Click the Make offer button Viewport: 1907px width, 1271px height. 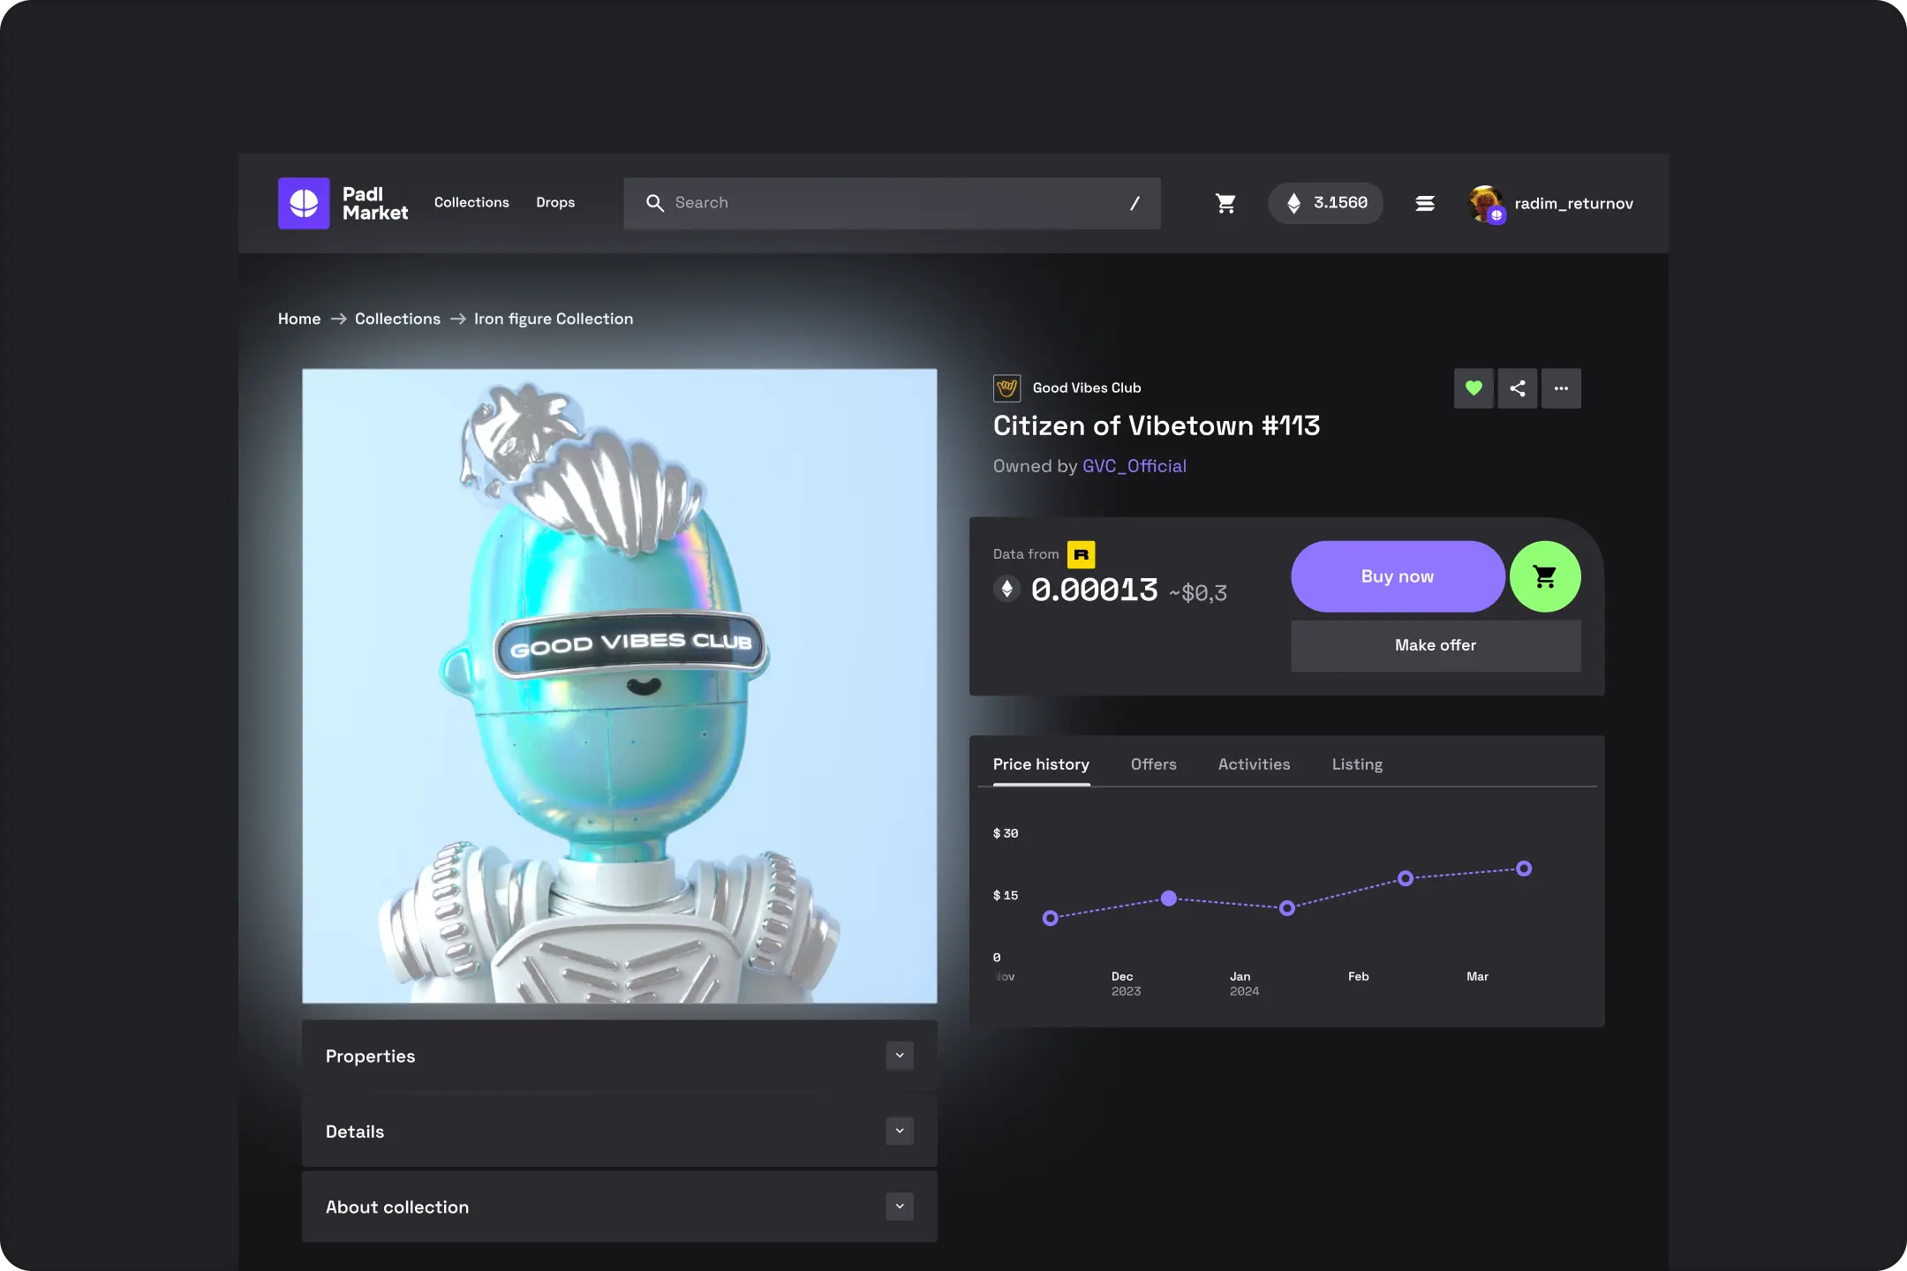[x=1435, y=645]
